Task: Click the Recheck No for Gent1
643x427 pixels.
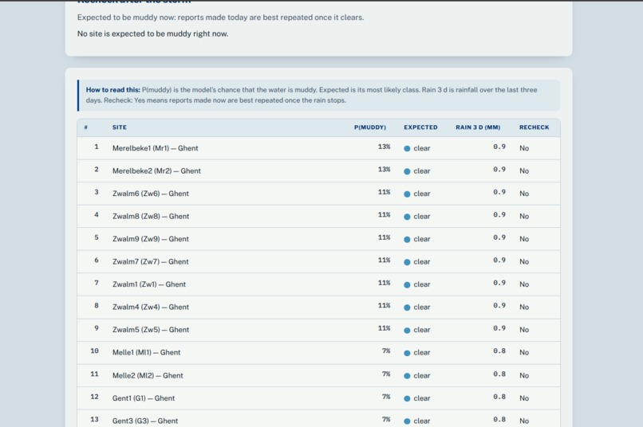Action: tap(524, 398)
